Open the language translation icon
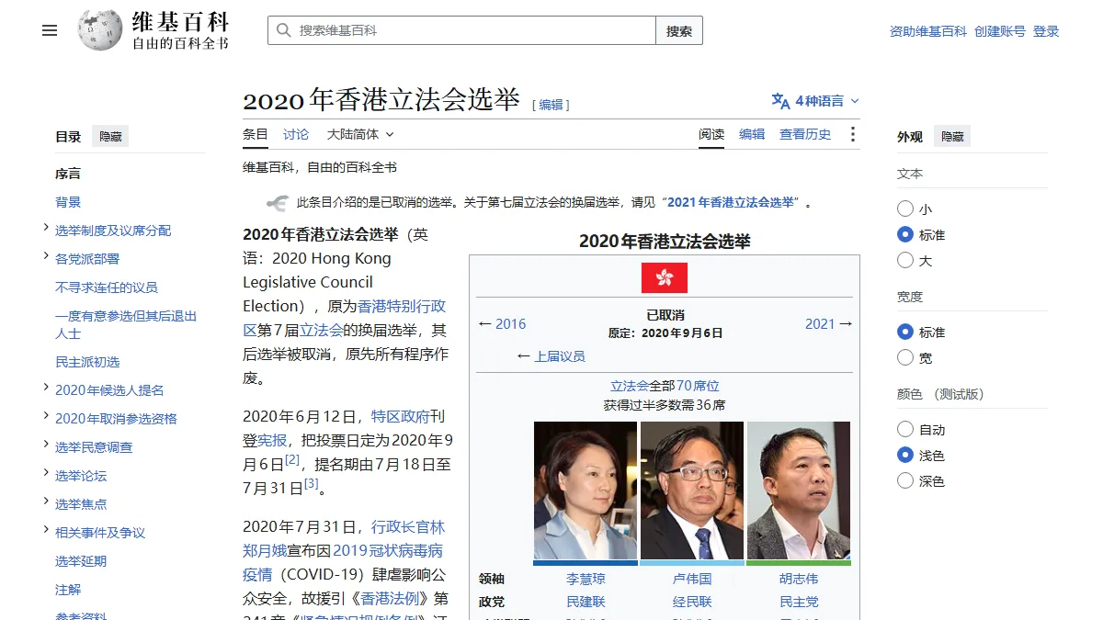 (780, 101)
